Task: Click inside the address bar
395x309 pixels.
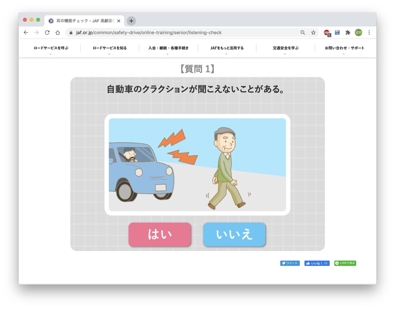Action: (148, 33)
